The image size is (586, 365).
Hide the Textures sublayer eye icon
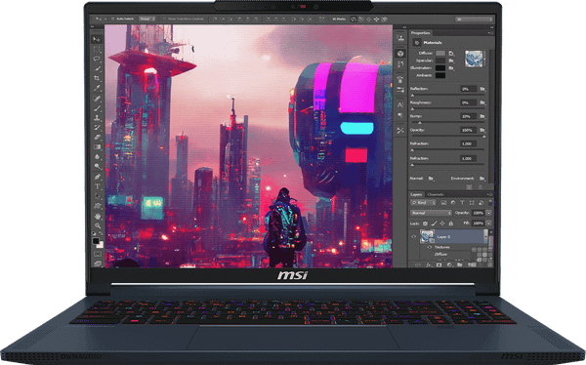(x=430, y=247)
